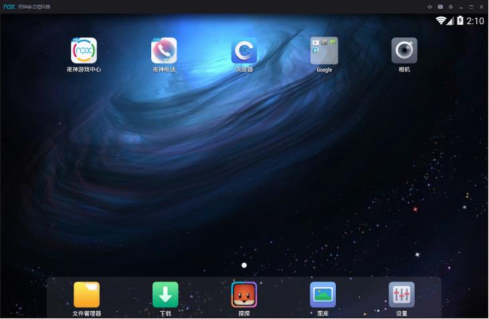Viewport: 489px width, 319px height.
Task: Open the mail message icon in title bar
Action: click(x=440, y=7)
